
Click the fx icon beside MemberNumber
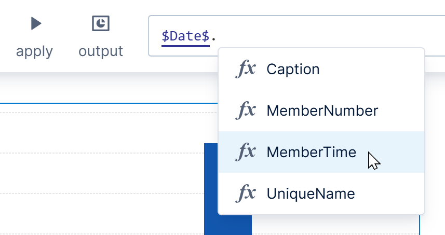point(246,110)
